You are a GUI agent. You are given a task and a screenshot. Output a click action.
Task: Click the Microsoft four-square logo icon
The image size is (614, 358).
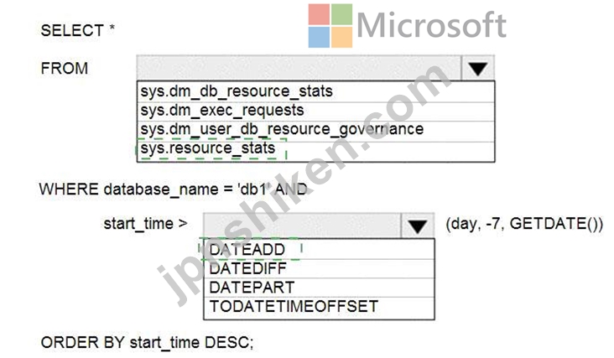click(x=330, y=26)
